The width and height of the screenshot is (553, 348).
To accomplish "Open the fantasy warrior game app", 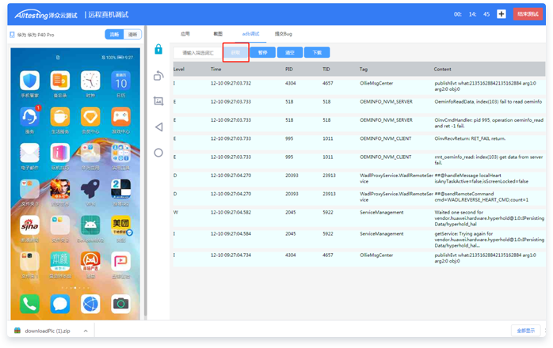I will pos(60,189).
